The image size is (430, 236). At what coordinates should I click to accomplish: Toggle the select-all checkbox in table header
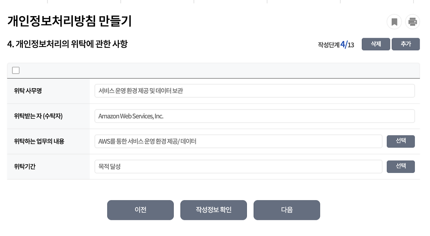coord(15,70)
